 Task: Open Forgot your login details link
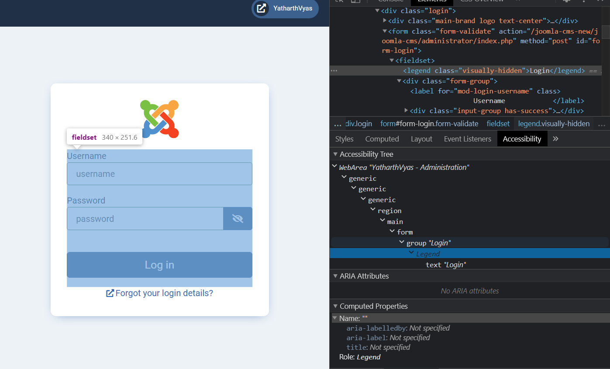164,293
